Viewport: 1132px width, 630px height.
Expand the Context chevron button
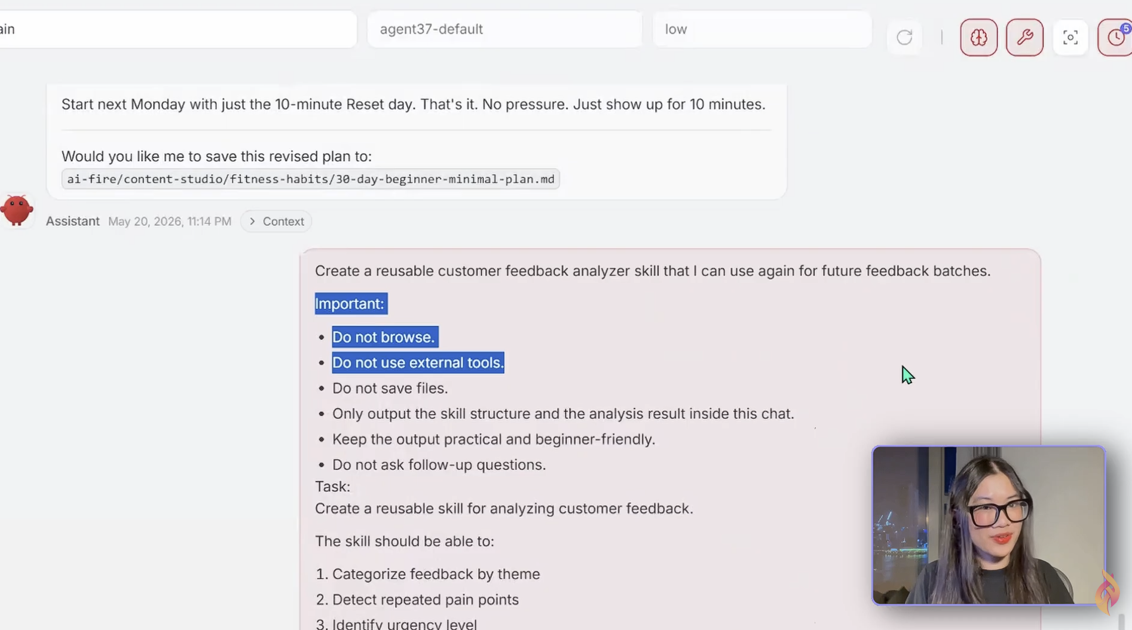pos(276,221)
